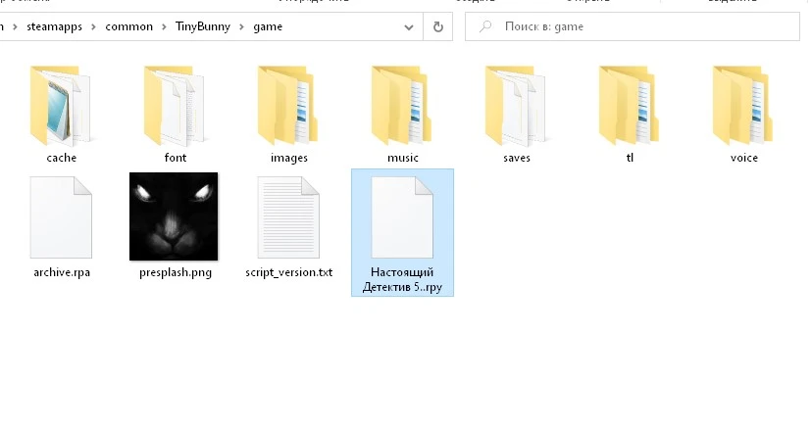
Task: Open the cache folder icon
Action: tap(61, 106)
